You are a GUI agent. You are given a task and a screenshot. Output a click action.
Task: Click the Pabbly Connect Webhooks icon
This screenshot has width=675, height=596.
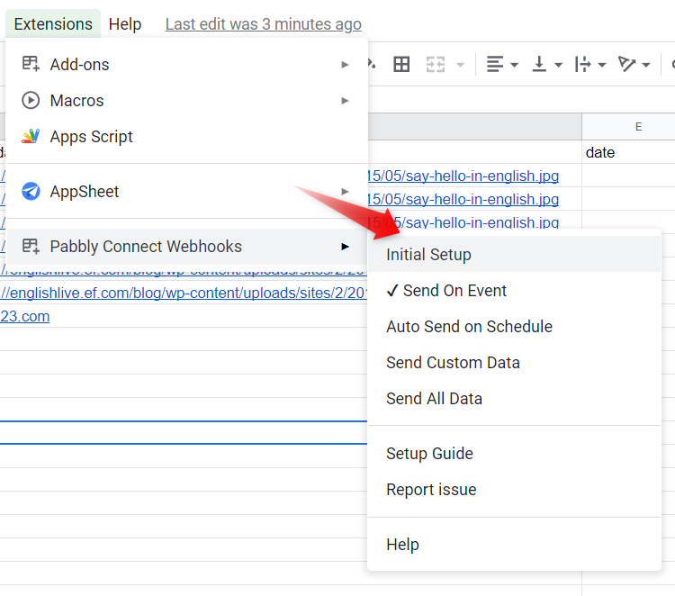(x=31, y=247)
